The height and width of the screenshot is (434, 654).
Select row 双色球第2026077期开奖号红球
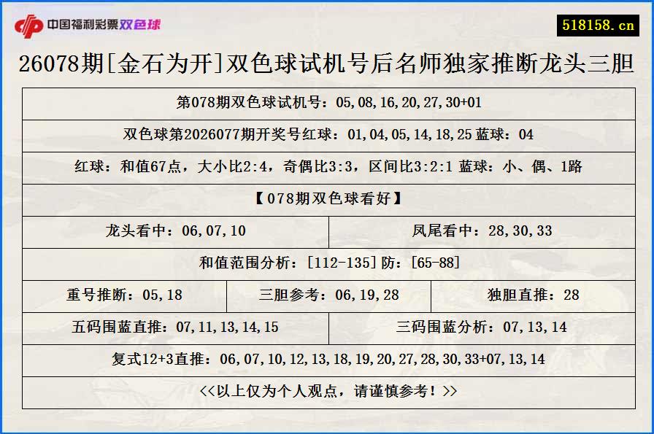point(328,136)
